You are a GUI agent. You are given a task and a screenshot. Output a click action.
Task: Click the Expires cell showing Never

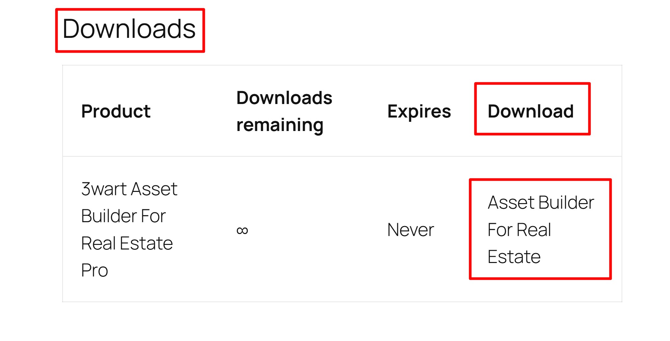coord(410,229)
